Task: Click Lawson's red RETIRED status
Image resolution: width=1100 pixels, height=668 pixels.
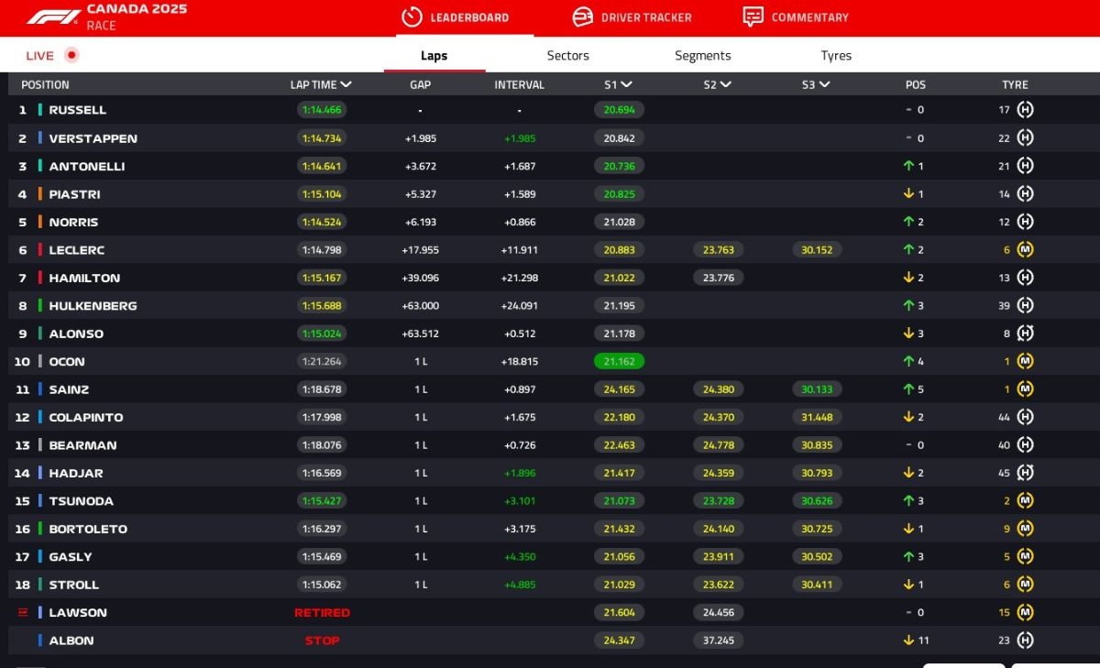Action: pyautogui.click(x=322, y=613)
